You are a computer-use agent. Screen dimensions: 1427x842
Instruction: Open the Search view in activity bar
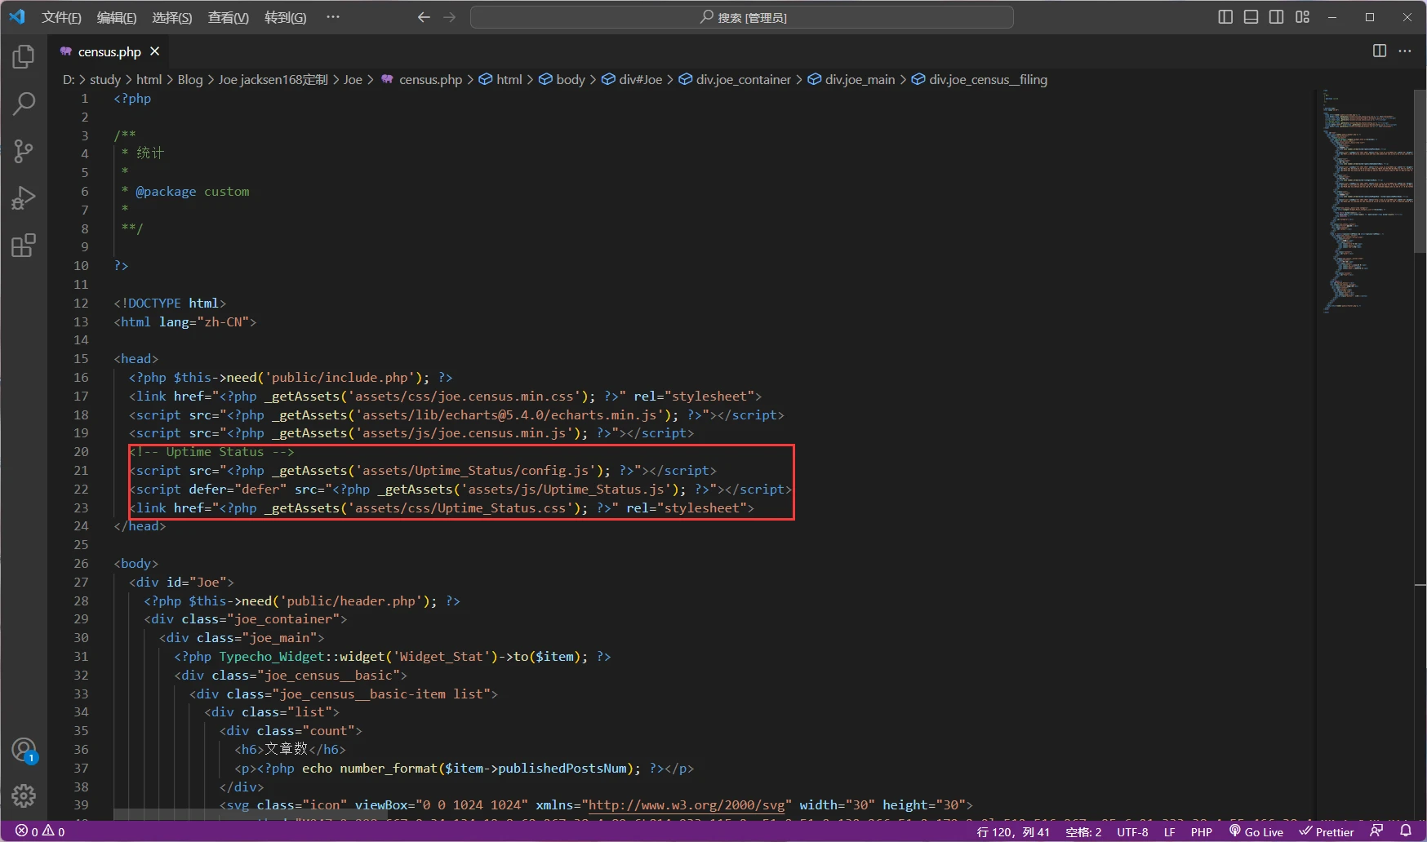(x=24, y=104)
